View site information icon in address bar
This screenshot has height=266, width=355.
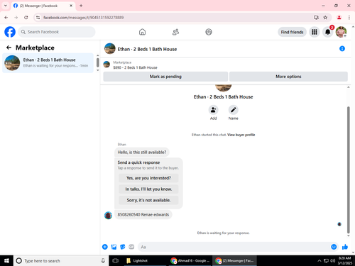point(38,18)
